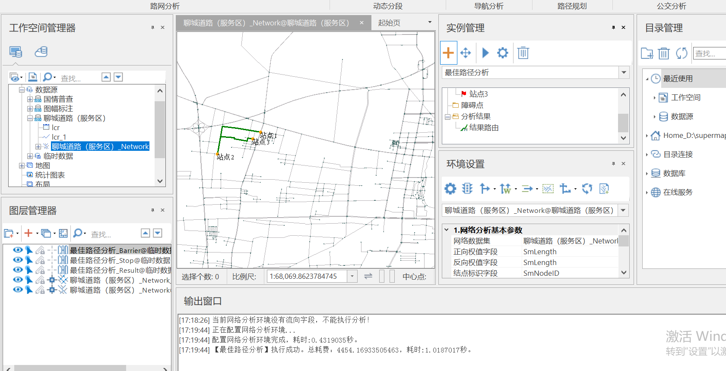Select 结果路由 in the 实例管理 tree
726x371 pixels.
pyautogui.click(x=484, y=128)
